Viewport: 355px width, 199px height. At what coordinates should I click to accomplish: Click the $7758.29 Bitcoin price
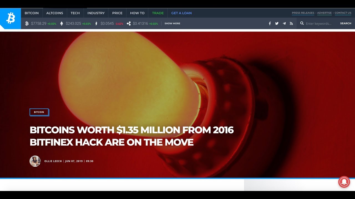click(39, 23)
